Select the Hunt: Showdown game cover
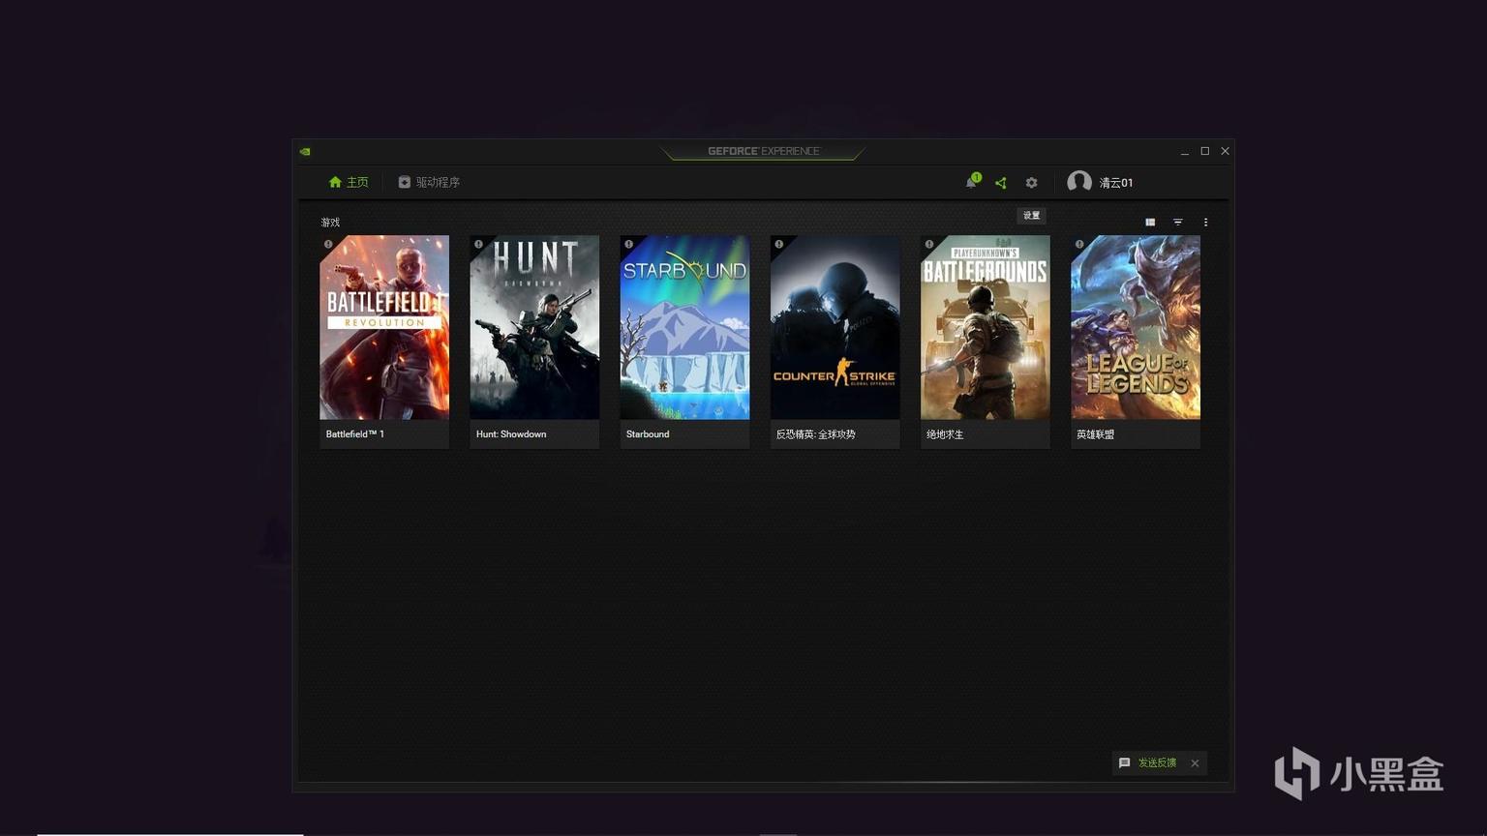 tap(534, 329)
